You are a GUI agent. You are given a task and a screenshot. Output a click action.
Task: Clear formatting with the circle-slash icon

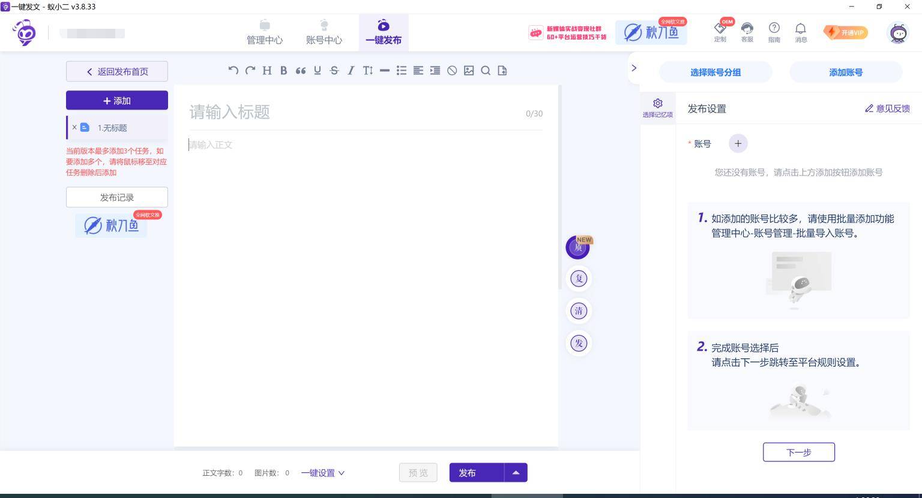pyautogui.click(x=452, y=71)
